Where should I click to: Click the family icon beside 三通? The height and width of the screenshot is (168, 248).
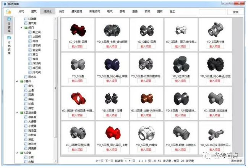(x=26, y=90)
